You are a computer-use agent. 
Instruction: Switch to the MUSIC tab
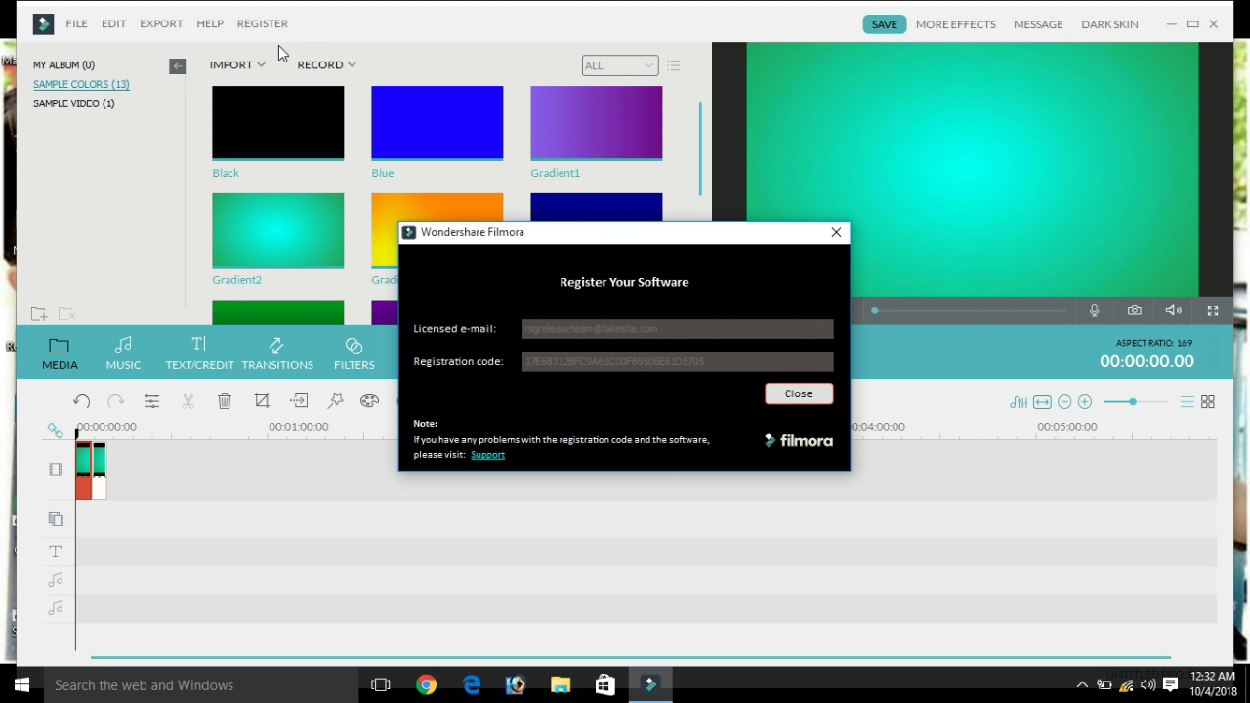point(123,353)
